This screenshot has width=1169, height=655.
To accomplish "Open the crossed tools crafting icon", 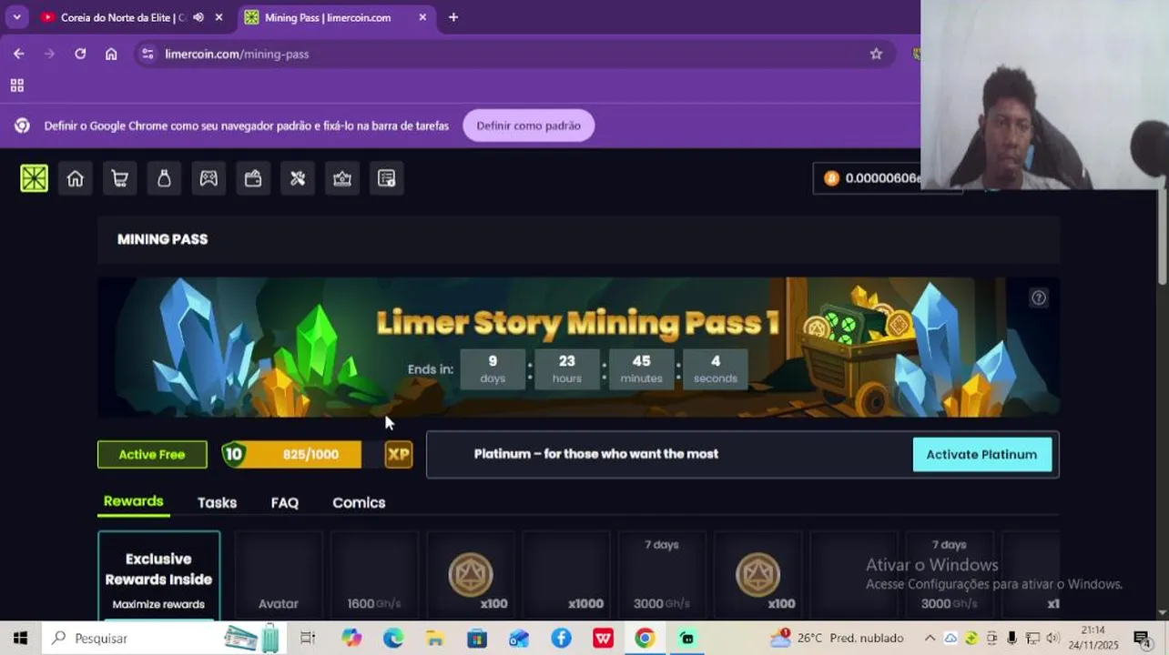I will (x=298, y=178).
